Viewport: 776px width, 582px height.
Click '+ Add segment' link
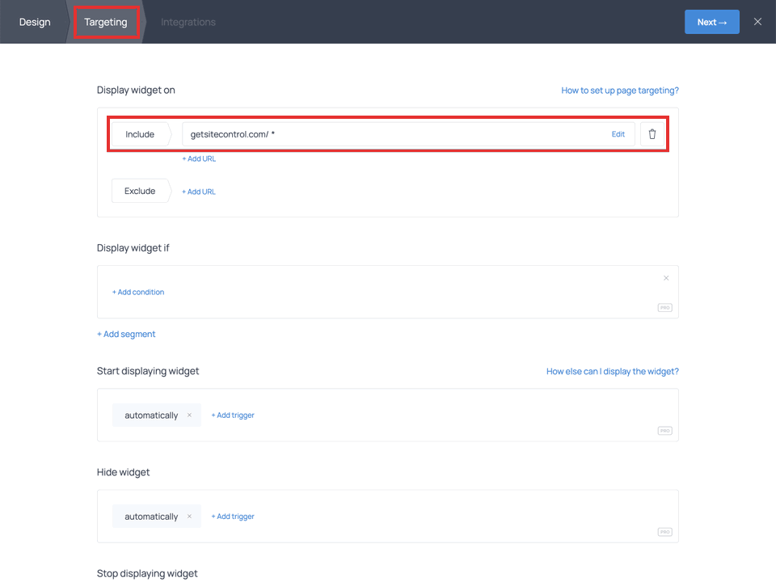[126, 334]
